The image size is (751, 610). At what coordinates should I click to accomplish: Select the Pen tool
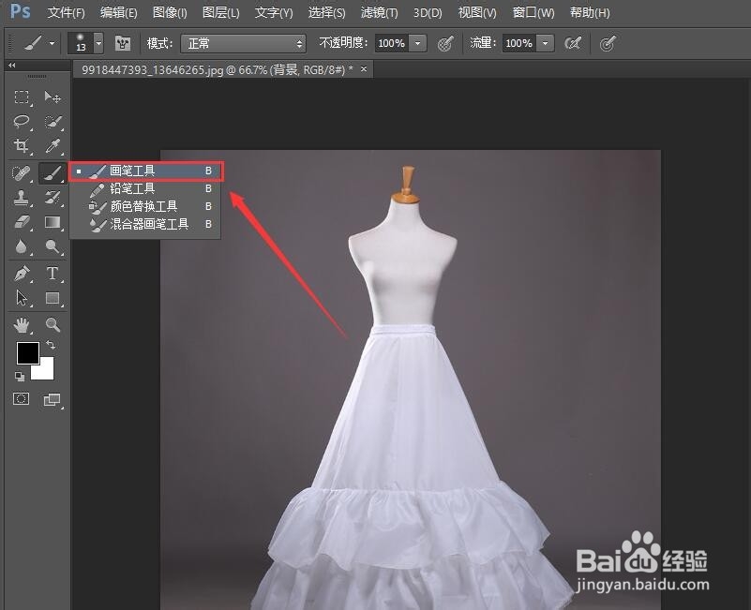(22, 274)
